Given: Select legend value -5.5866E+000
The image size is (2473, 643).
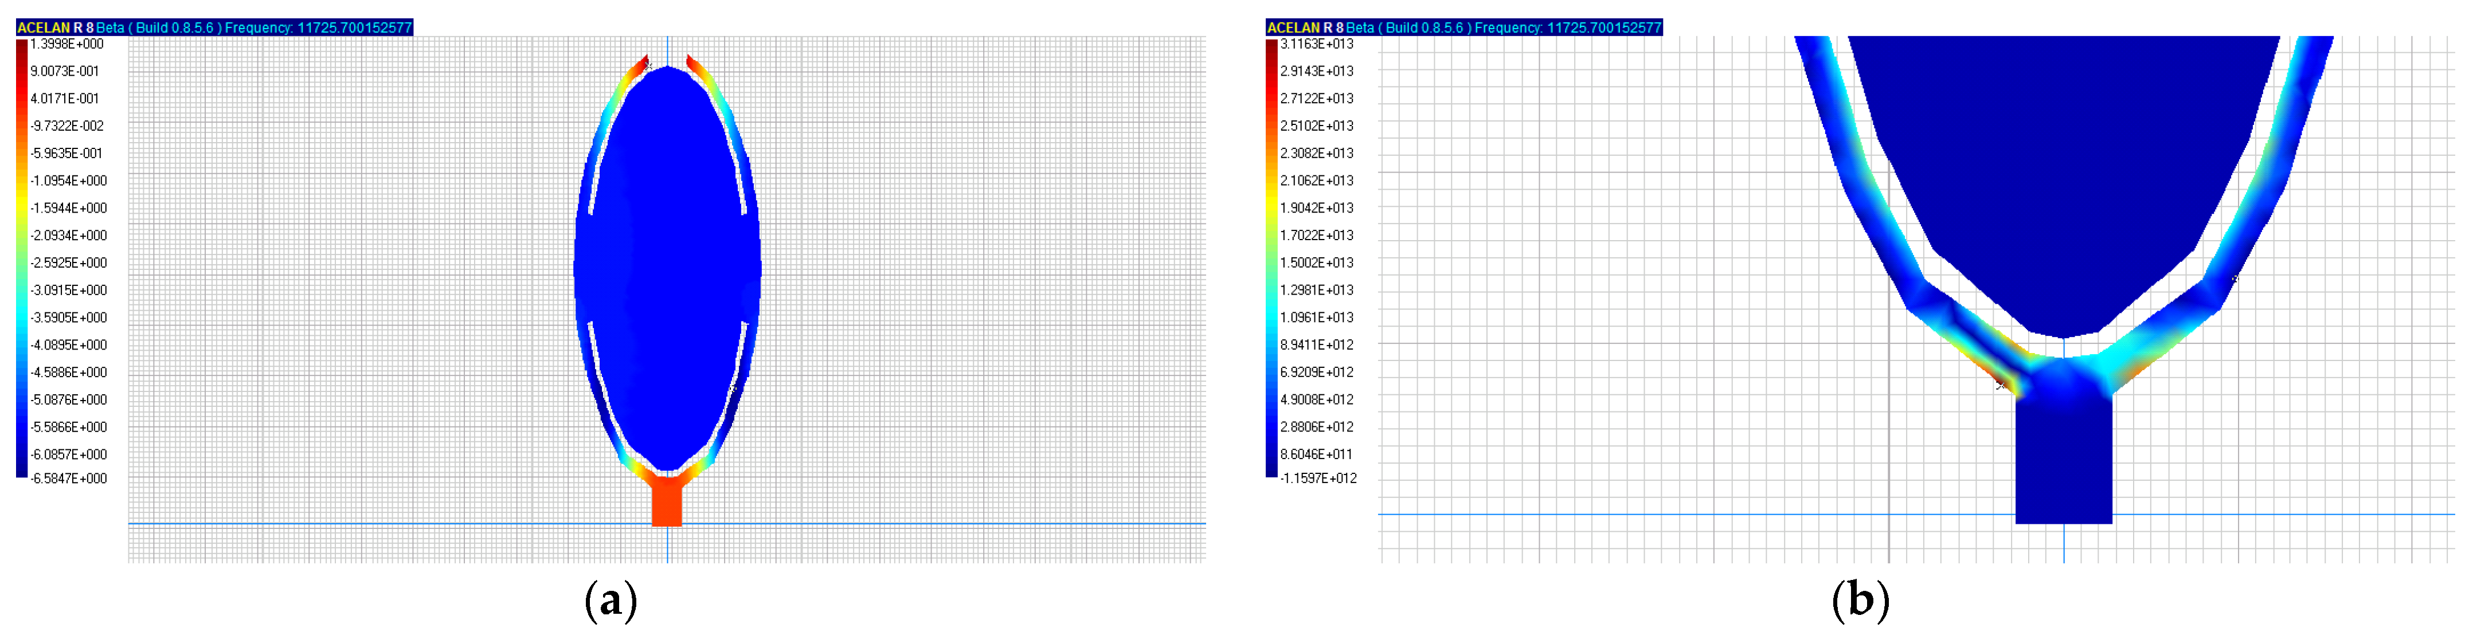Looking at the screenshot, I should click(68, 427).
